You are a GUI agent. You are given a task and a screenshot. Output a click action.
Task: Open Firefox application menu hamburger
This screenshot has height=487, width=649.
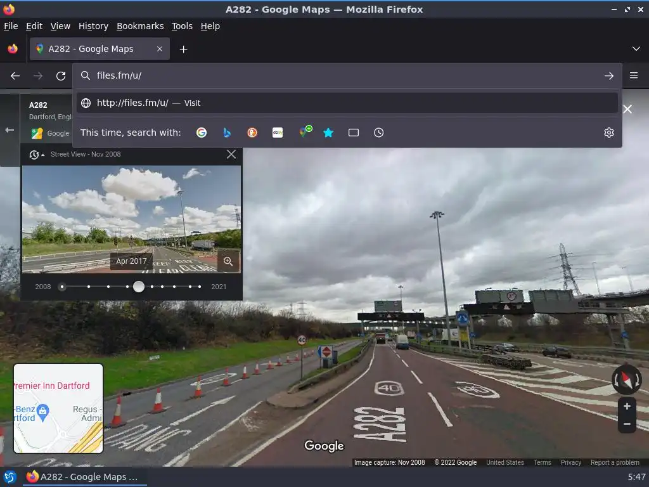(x=634, y=75)
